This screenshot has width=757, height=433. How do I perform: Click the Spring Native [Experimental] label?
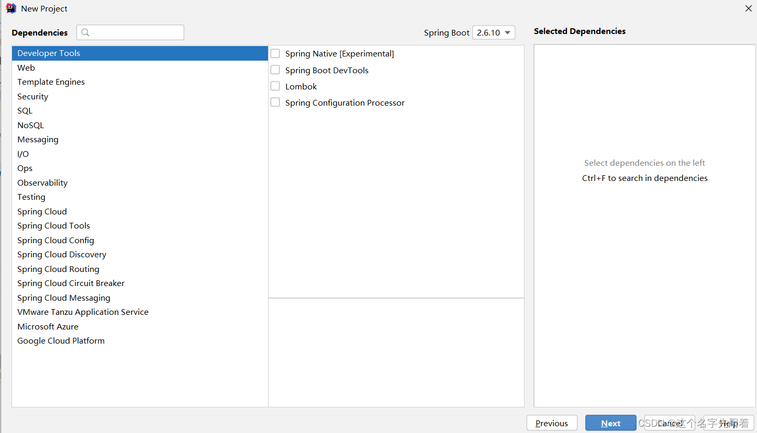339,53
